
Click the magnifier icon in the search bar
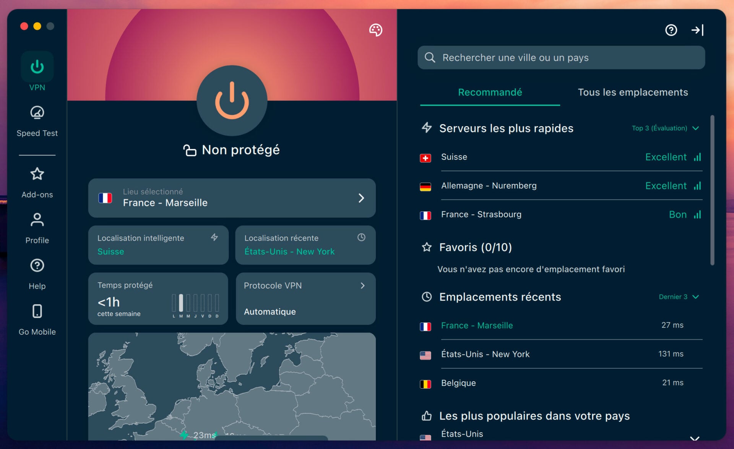pyautogui.click(x=430, y=57)
